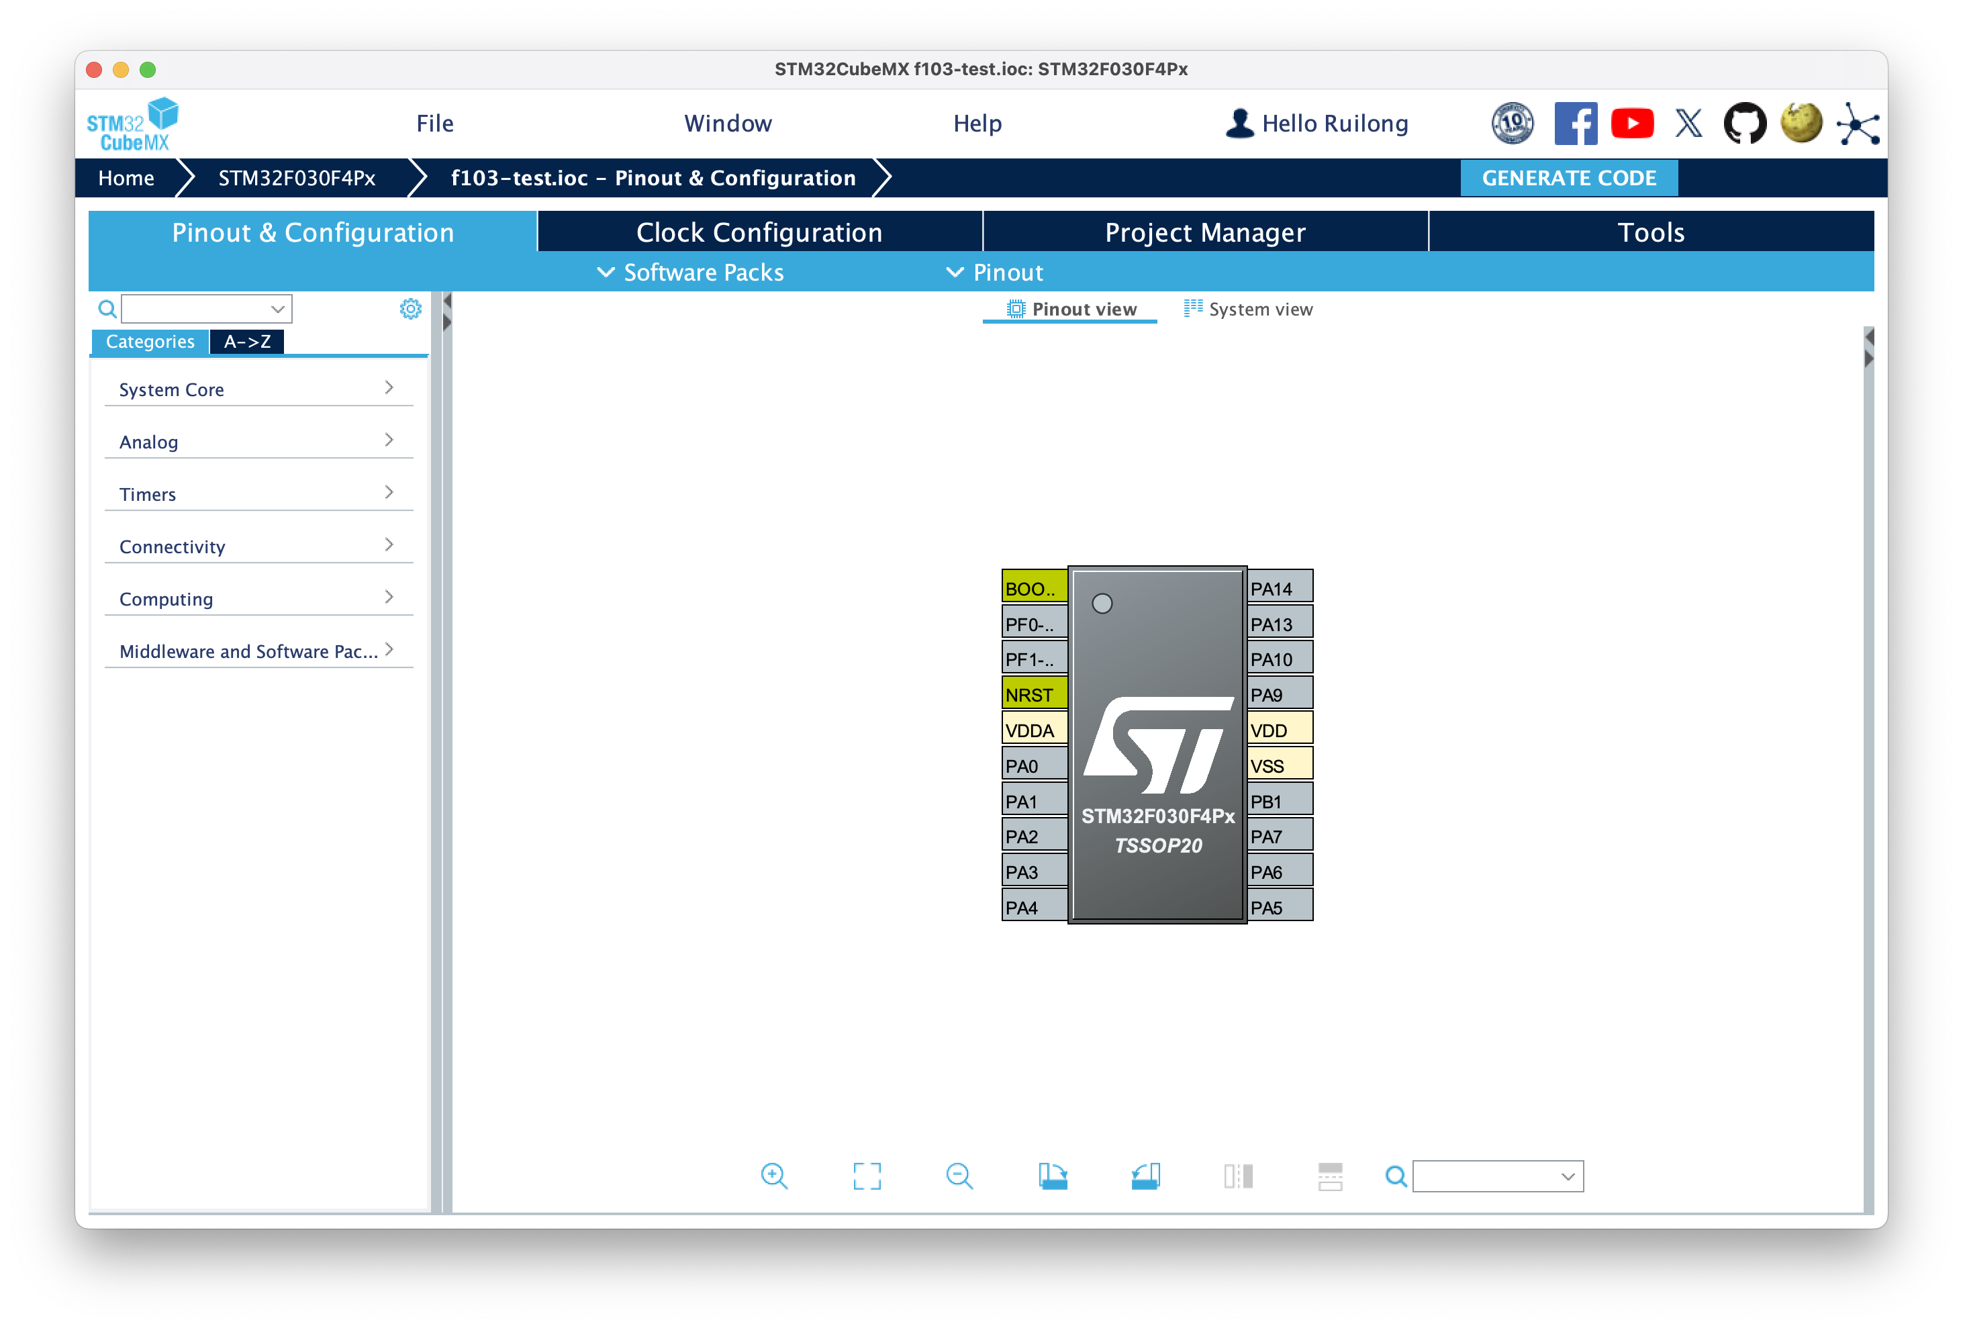
Task: Rotate the chip clockwise
Action: pyautogui.click(x=1053, y=1176)
